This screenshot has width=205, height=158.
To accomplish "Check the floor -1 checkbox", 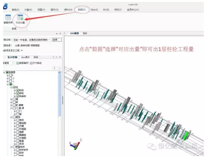I will tap(11, 81).
